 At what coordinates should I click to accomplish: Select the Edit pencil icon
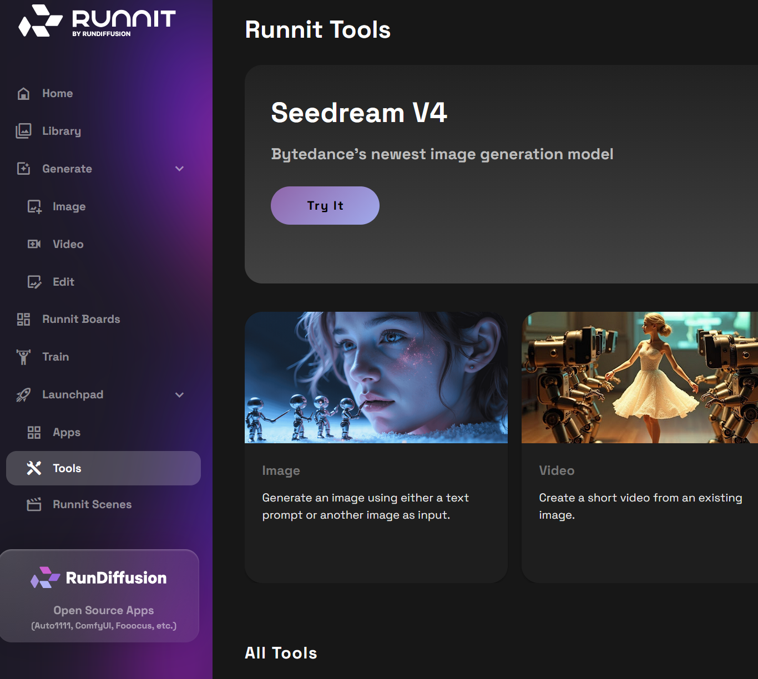[34, 282]
